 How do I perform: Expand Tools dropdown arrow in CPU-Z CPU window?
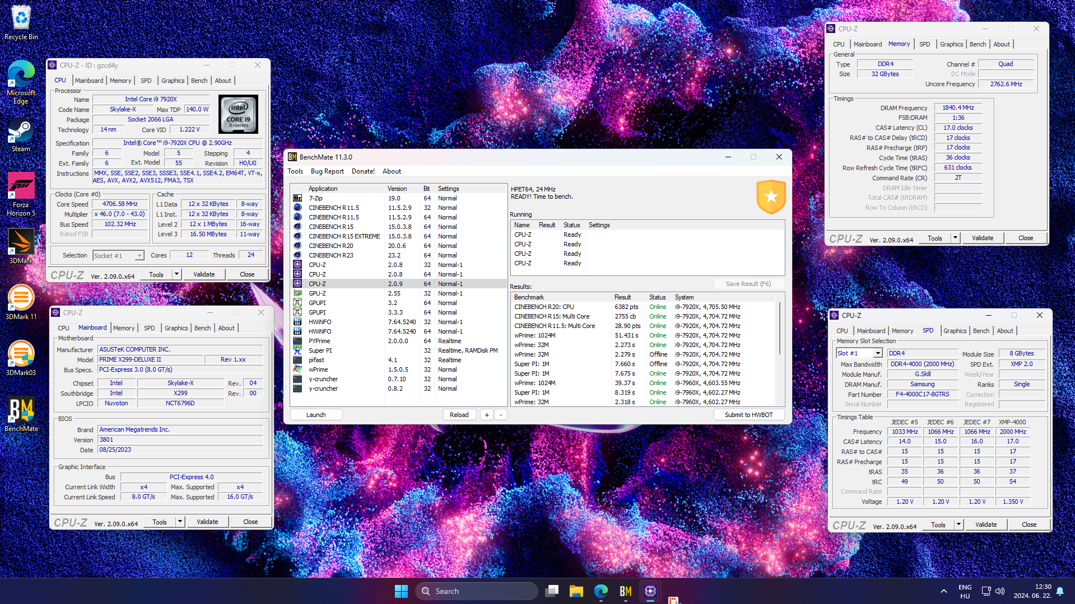click(177, 274)
